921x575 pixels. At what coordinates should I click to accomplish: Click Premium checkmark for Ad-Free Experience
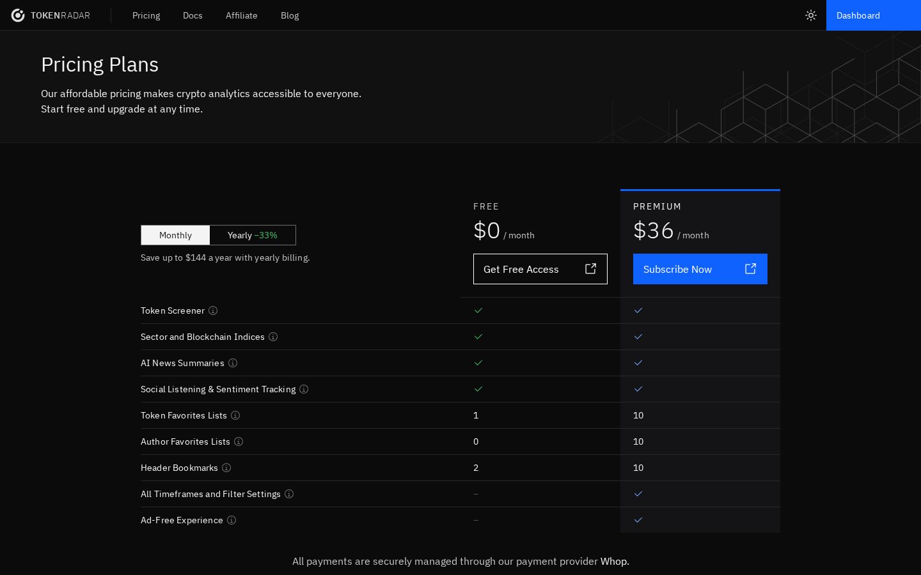click(638, 520)
